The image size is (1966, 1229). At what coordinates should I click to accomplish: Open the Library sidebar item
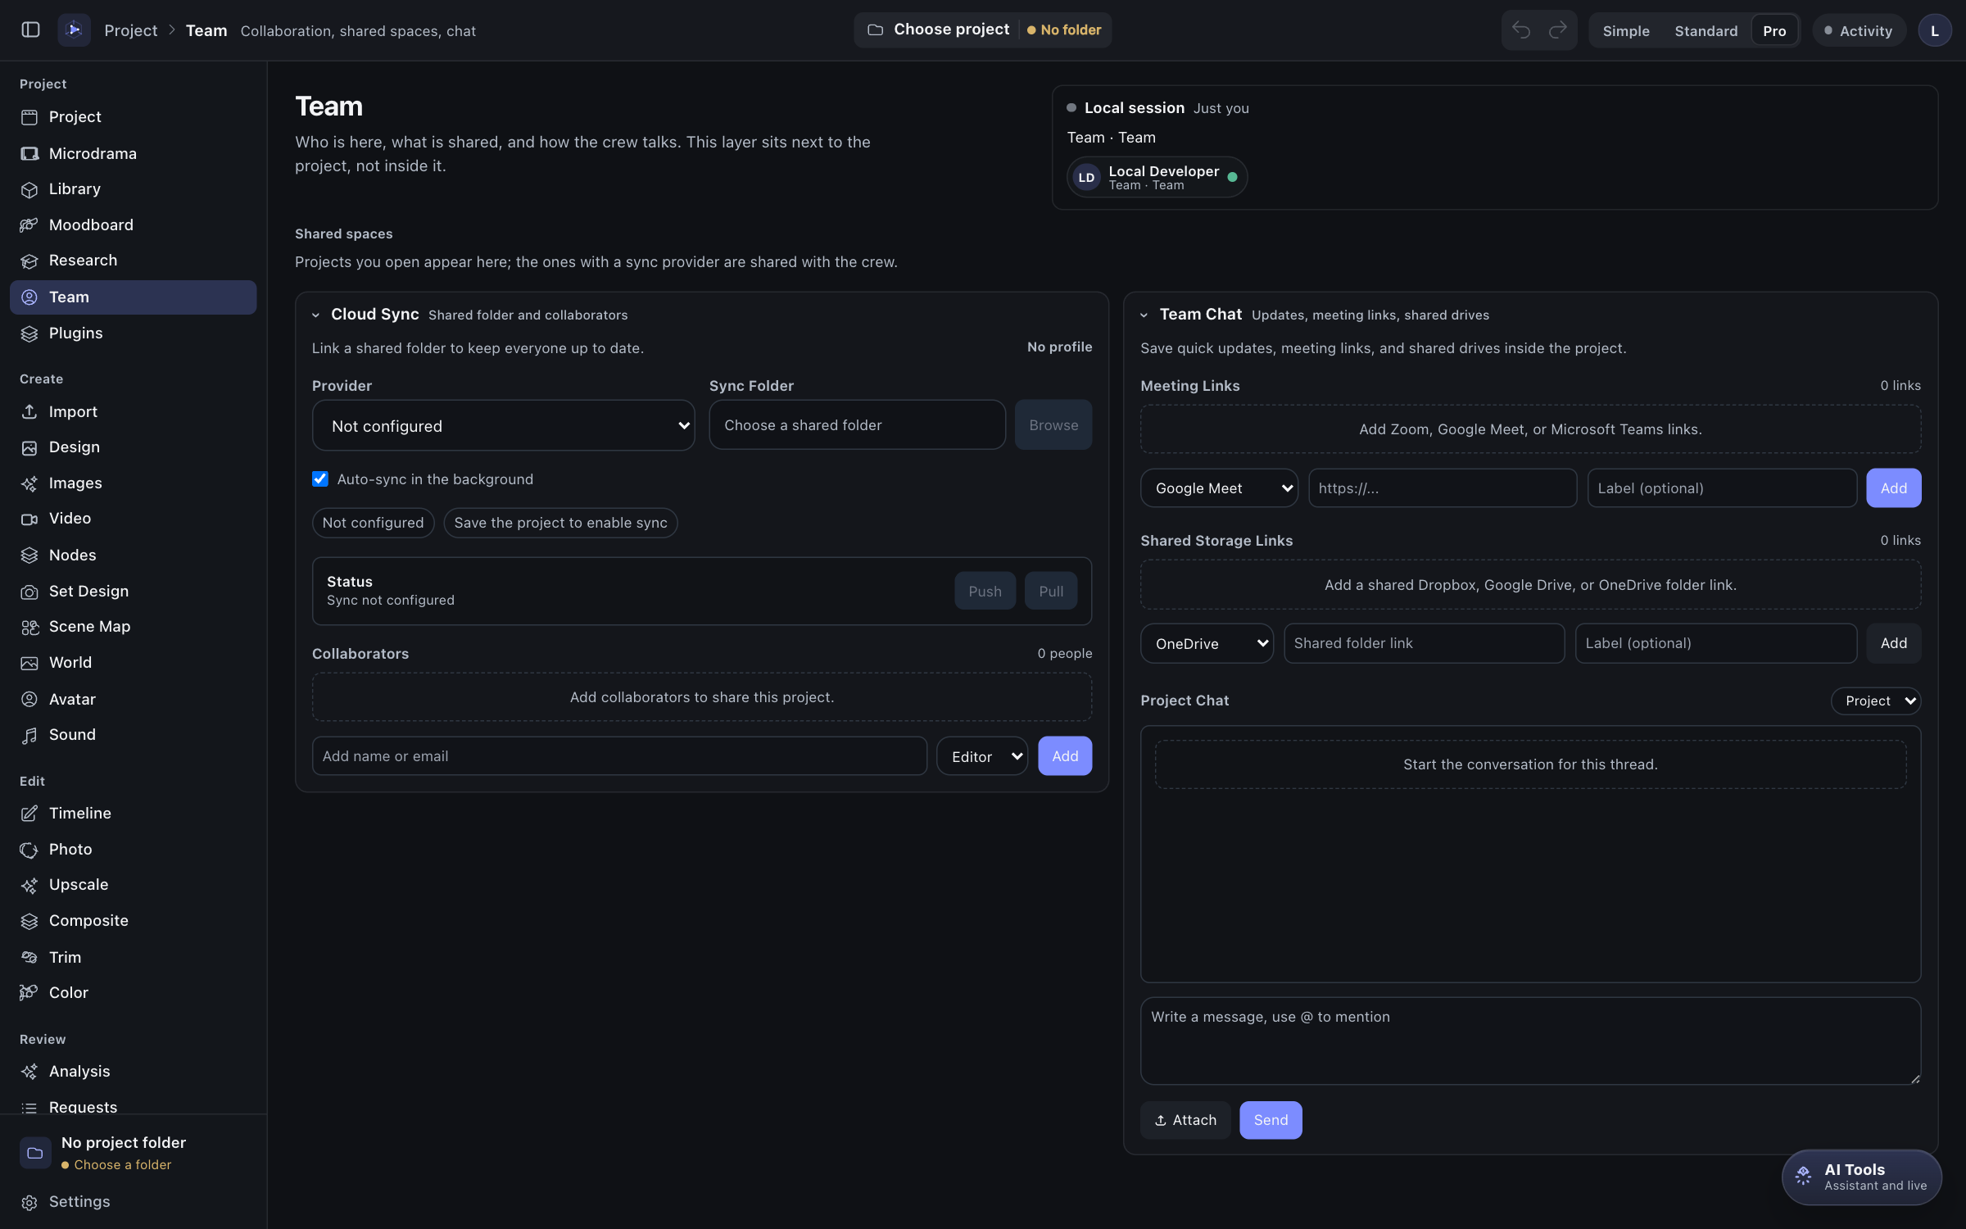coord(133,189)
